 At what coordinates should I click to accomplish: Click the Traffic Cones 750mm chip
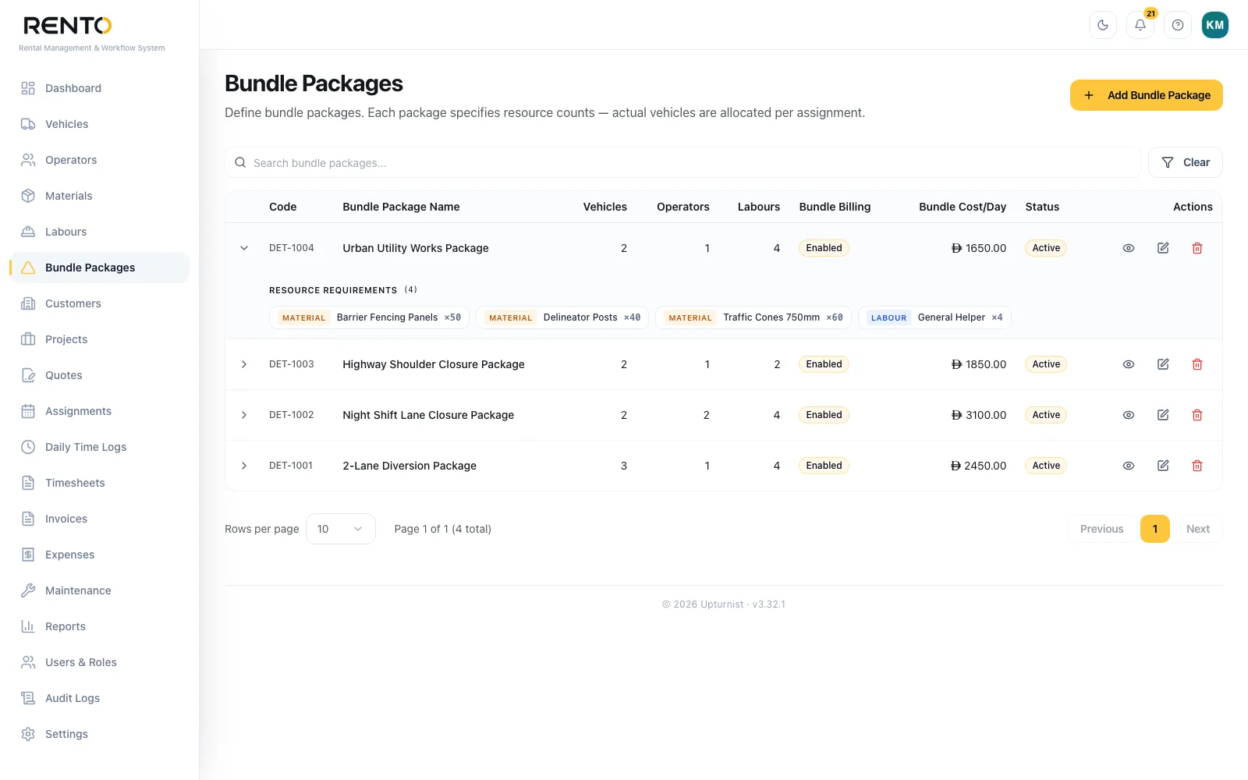click(x=753, y=317)
